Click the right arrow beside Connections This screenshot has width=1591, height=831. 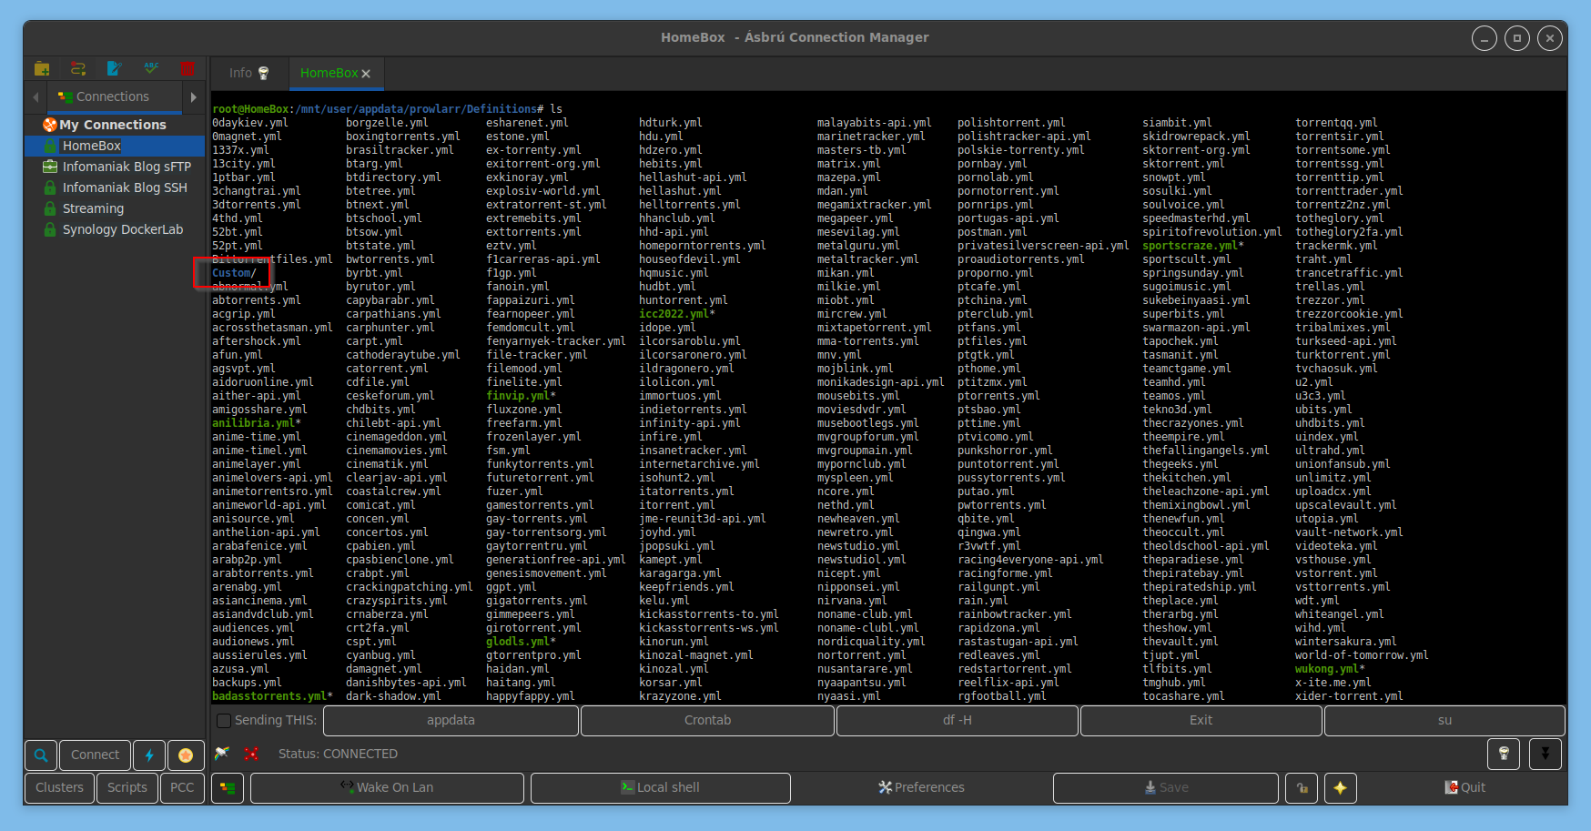coord(193,96)
